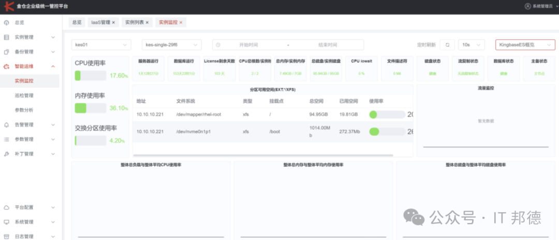Expand the 系统管理 menu
Viewport: 559px width, 240px height.
tap(53, 222)
